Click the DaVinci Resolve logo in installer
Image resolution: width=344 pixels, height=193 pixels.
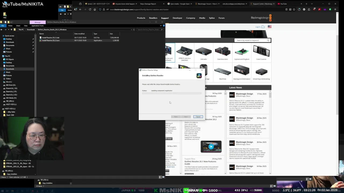[x=199, y=76]
